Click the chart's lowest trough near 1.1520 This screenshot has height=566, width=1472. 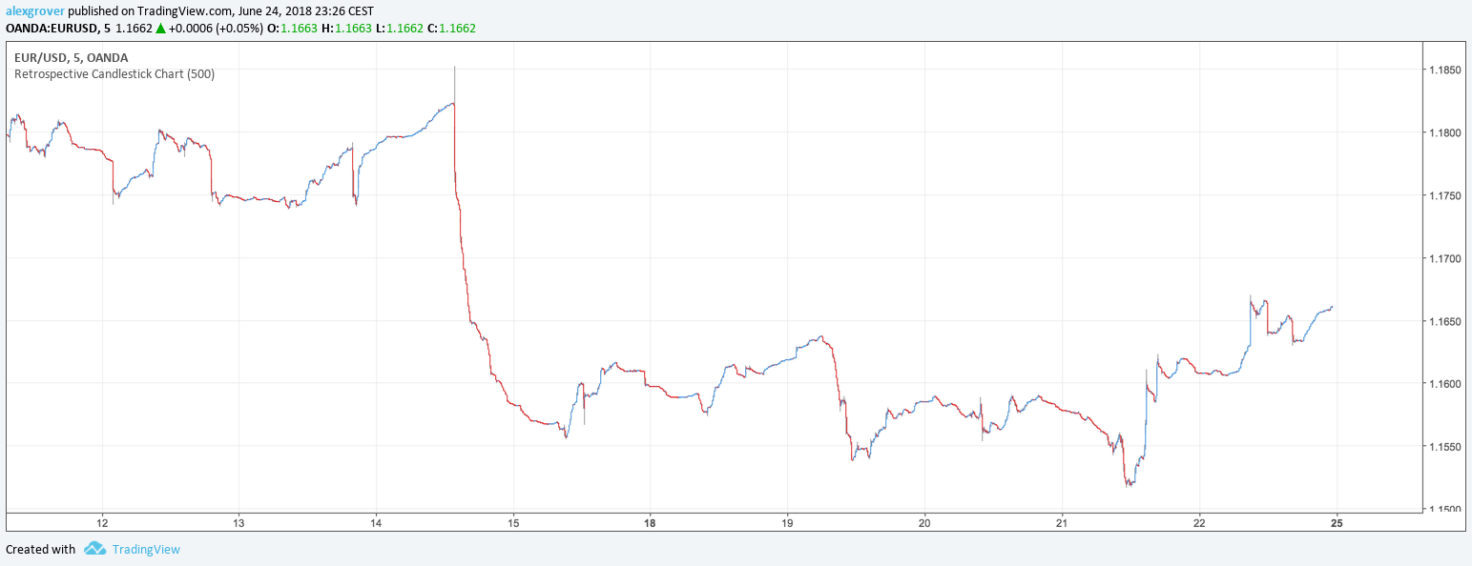pos(1128,484)
